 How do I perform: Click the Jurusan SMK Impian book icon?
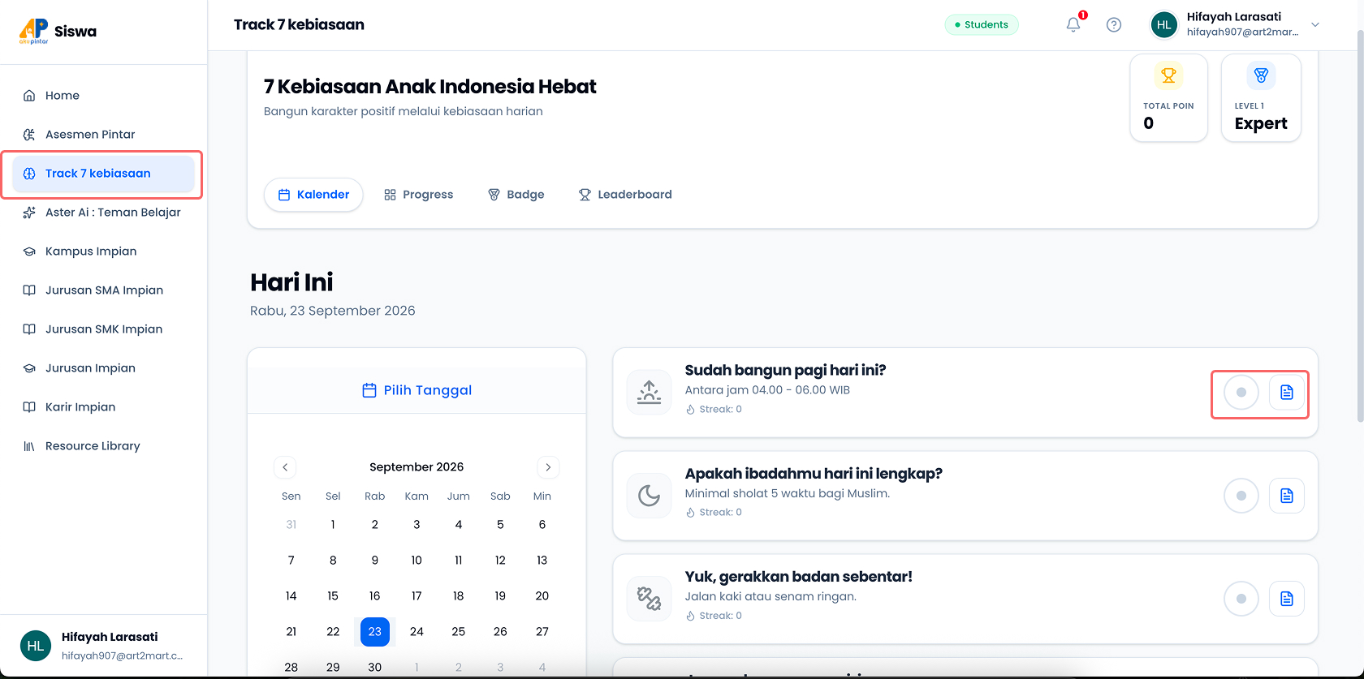(29, 329)
